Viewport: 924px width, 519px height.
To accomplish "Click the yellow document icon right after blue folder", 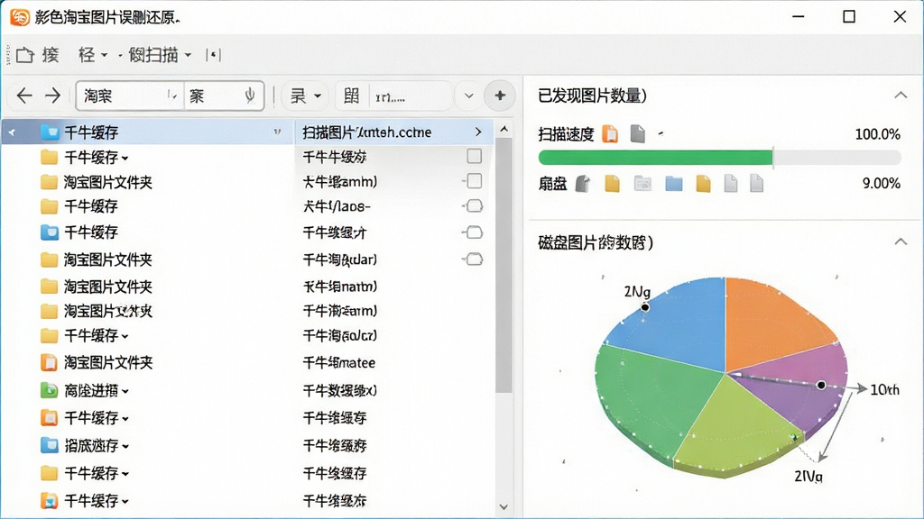I will 703,184.
